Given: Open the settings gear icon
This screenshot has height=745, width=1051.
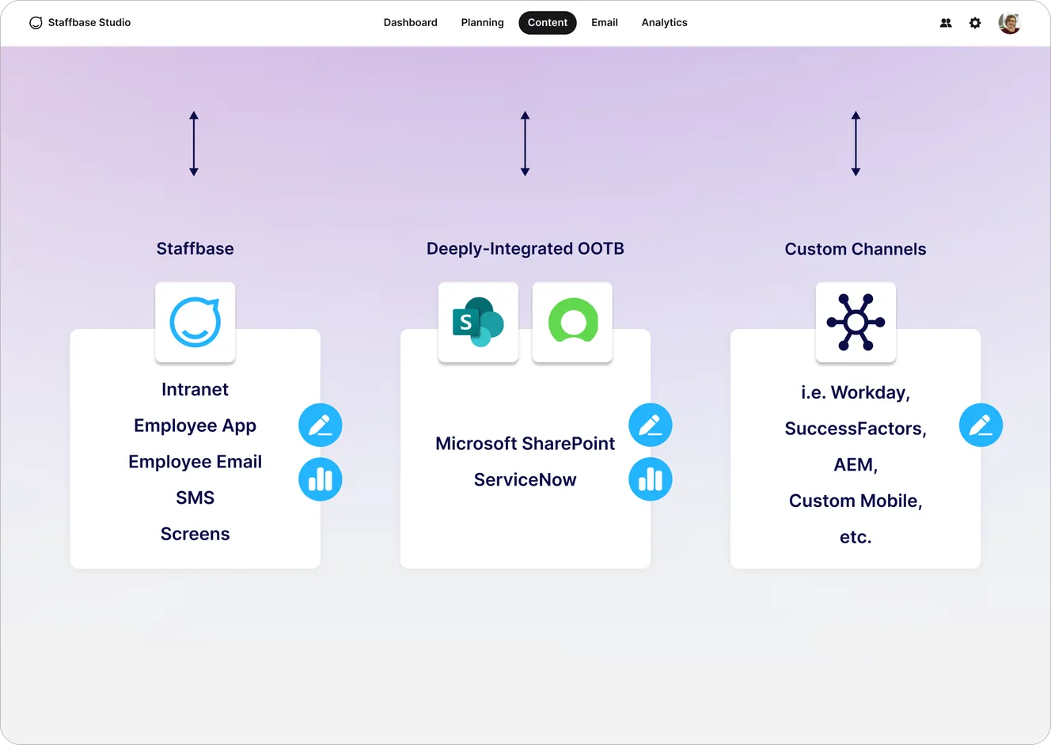Looking at the screenshot, I should tap(975, 23).
